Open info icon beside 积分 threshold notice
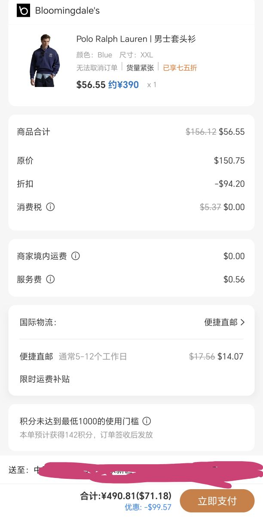 point(147,421)
